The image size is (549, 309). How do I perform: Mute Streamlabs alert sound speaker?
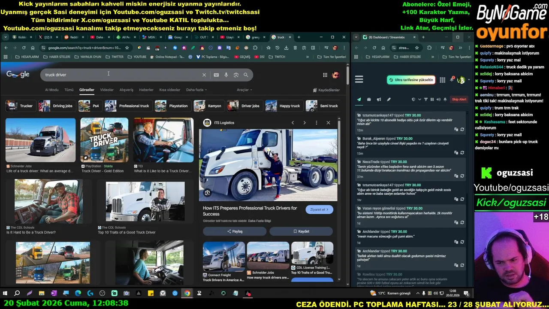tap(438, 100)
